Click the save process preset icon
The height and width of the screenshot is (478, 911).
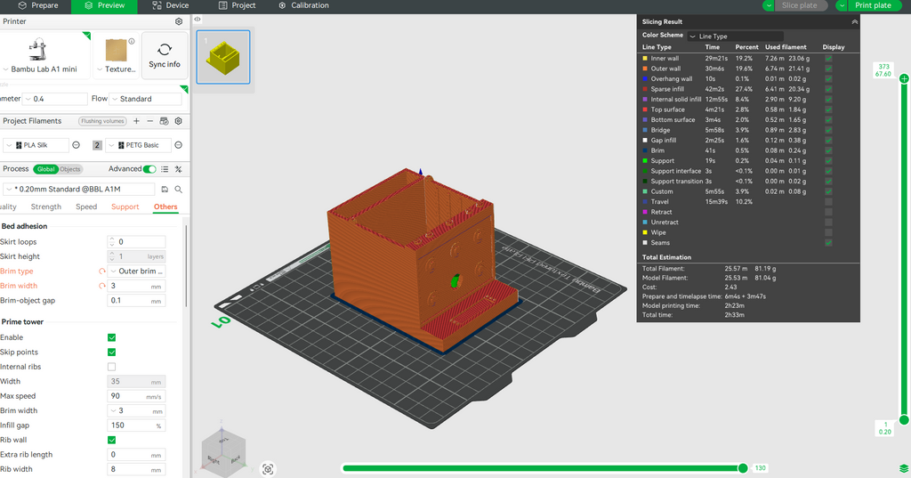pyautogui.click(x=165, y=190)
